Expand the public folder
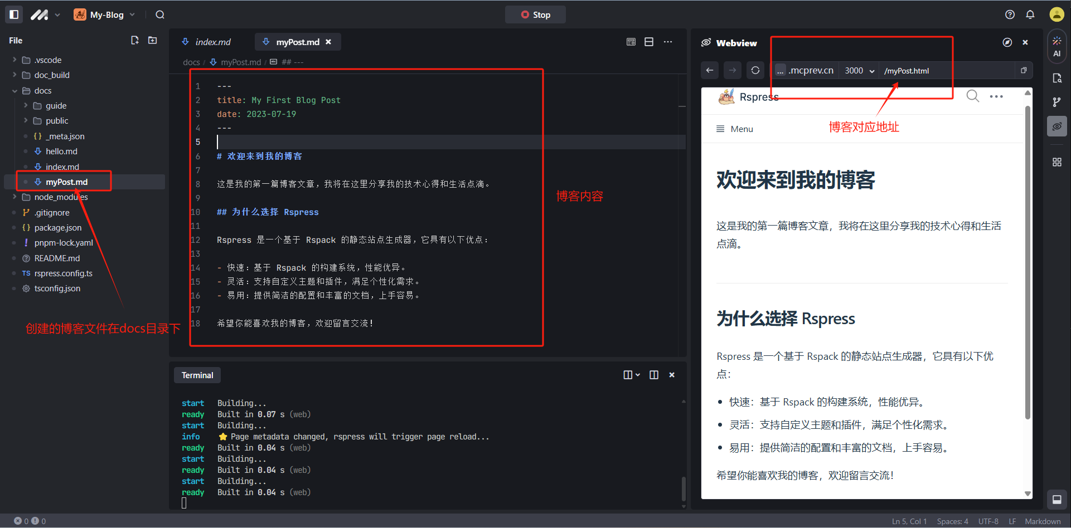The width and height of the screenshot is (1071, 528). point(26,120)
